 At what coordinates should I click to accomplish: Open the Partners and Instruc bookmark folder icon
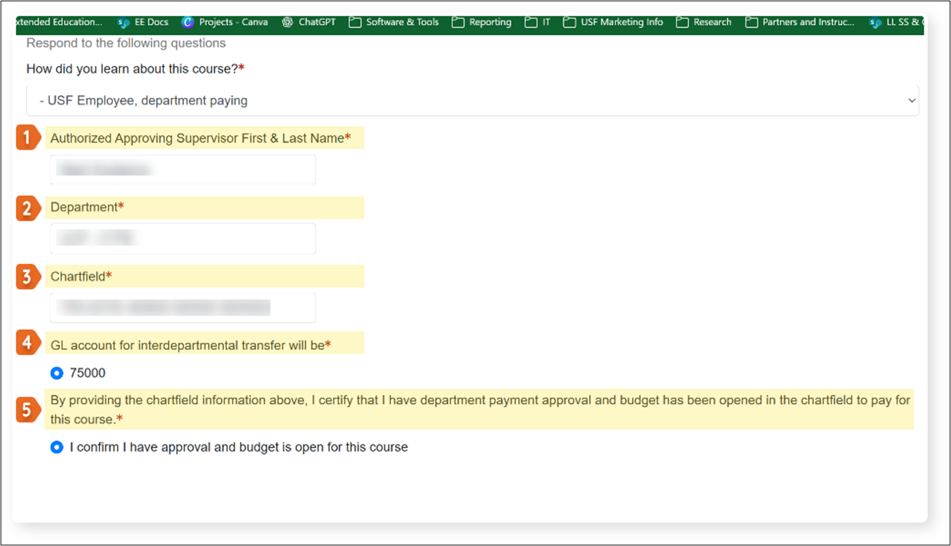point(751,22)
